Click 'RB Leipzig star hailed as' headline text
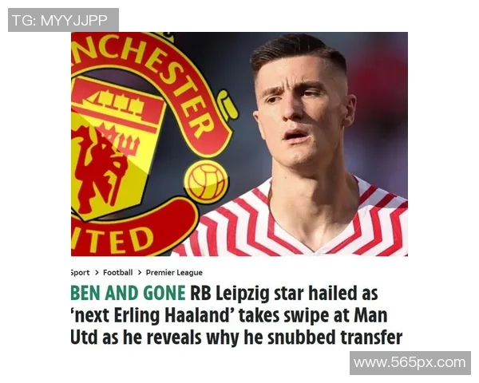Screen dimensions: 479x383 [284, 294]
